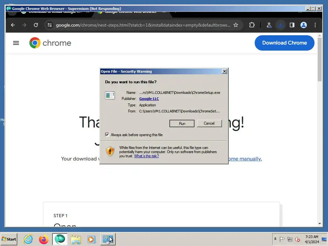Screen dimensions: 328x246
Task: Select the security warning taskbar item
Action: tap(108, 239)
